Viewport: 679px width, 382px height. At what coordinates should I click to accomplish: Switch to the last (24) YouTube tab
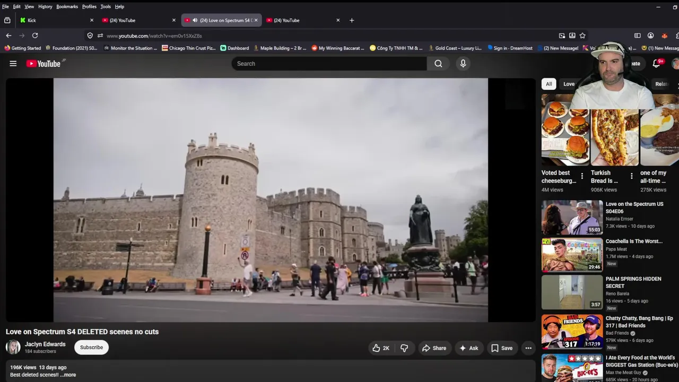tap(303, 20)
